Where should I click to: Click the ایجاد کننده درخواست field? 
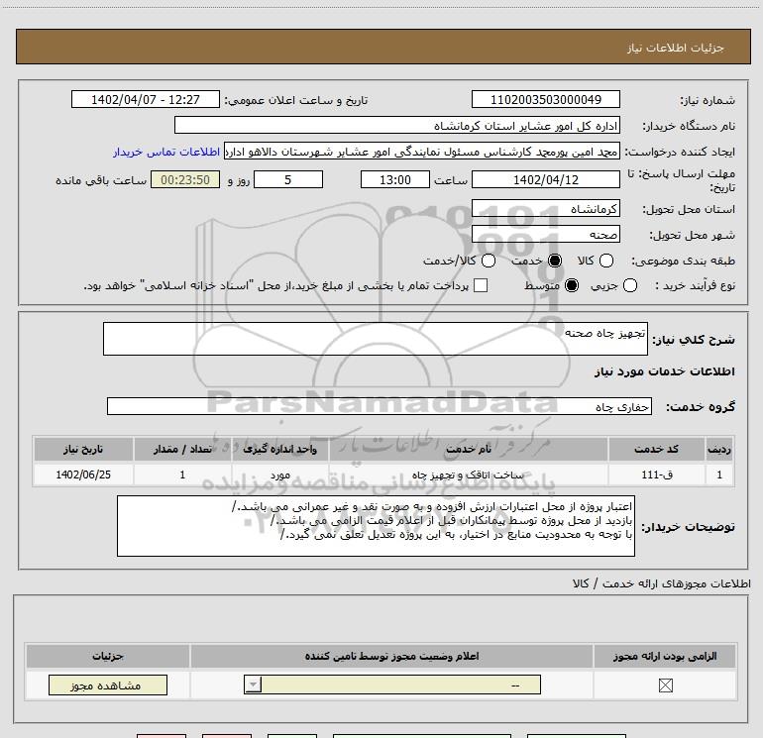coord(422,152)
